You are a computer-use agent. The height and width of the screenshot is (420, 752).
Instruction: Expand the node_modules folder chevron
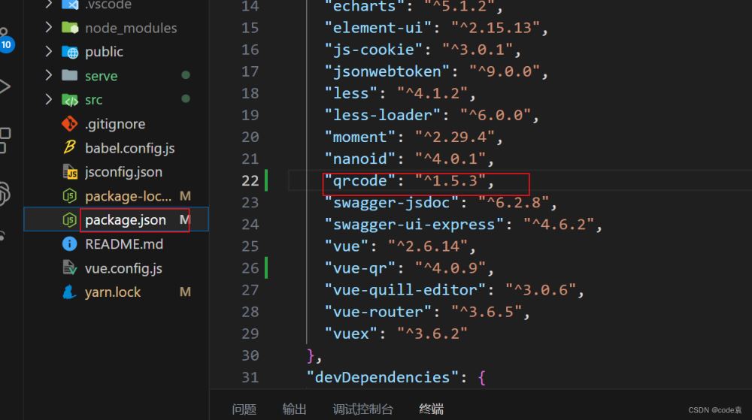pos(48,27)
